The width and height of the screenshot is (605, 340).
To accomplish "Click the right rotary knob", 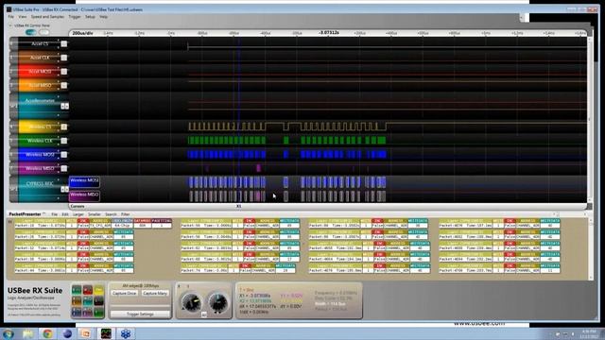I will [218, 302].
